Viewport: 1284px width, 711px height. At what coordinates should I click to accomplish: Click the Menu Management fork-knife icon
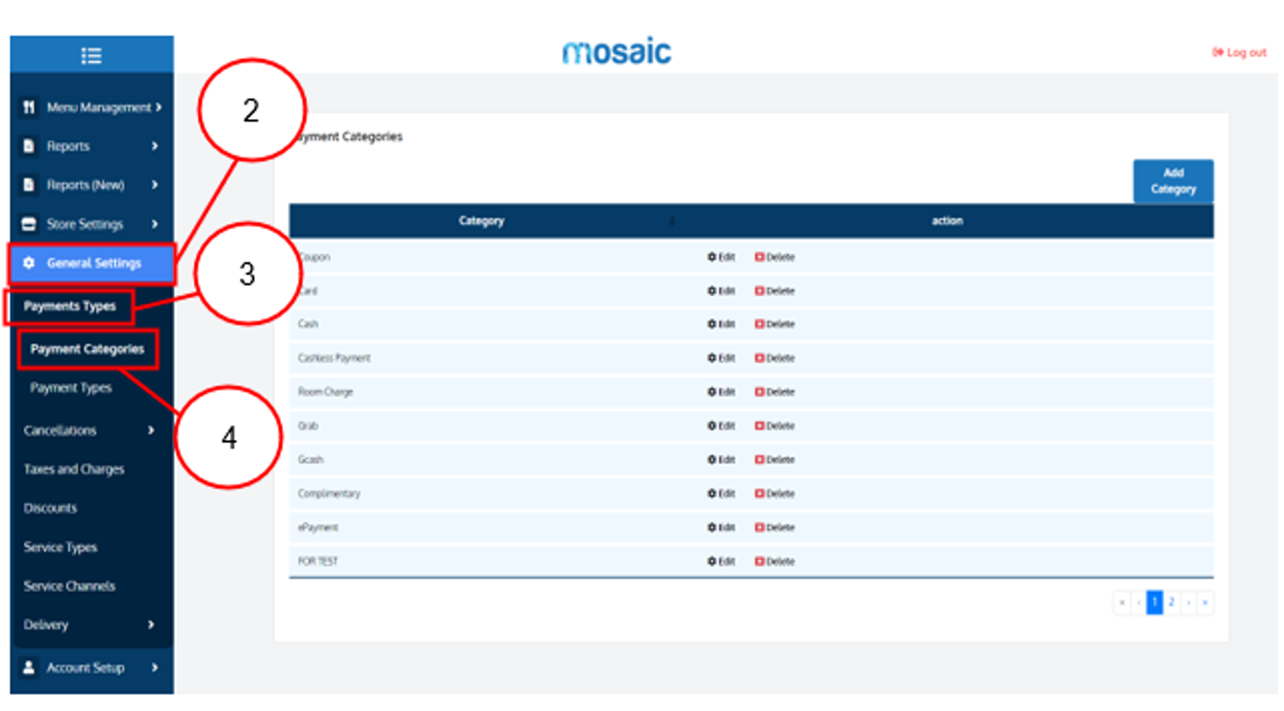coord(29,107)
